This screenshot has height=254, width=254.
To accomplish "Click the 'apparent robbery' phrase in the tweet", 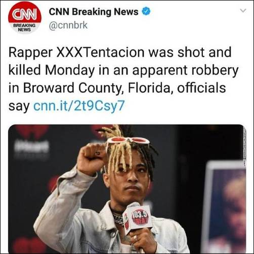I will tap(185, 70).
